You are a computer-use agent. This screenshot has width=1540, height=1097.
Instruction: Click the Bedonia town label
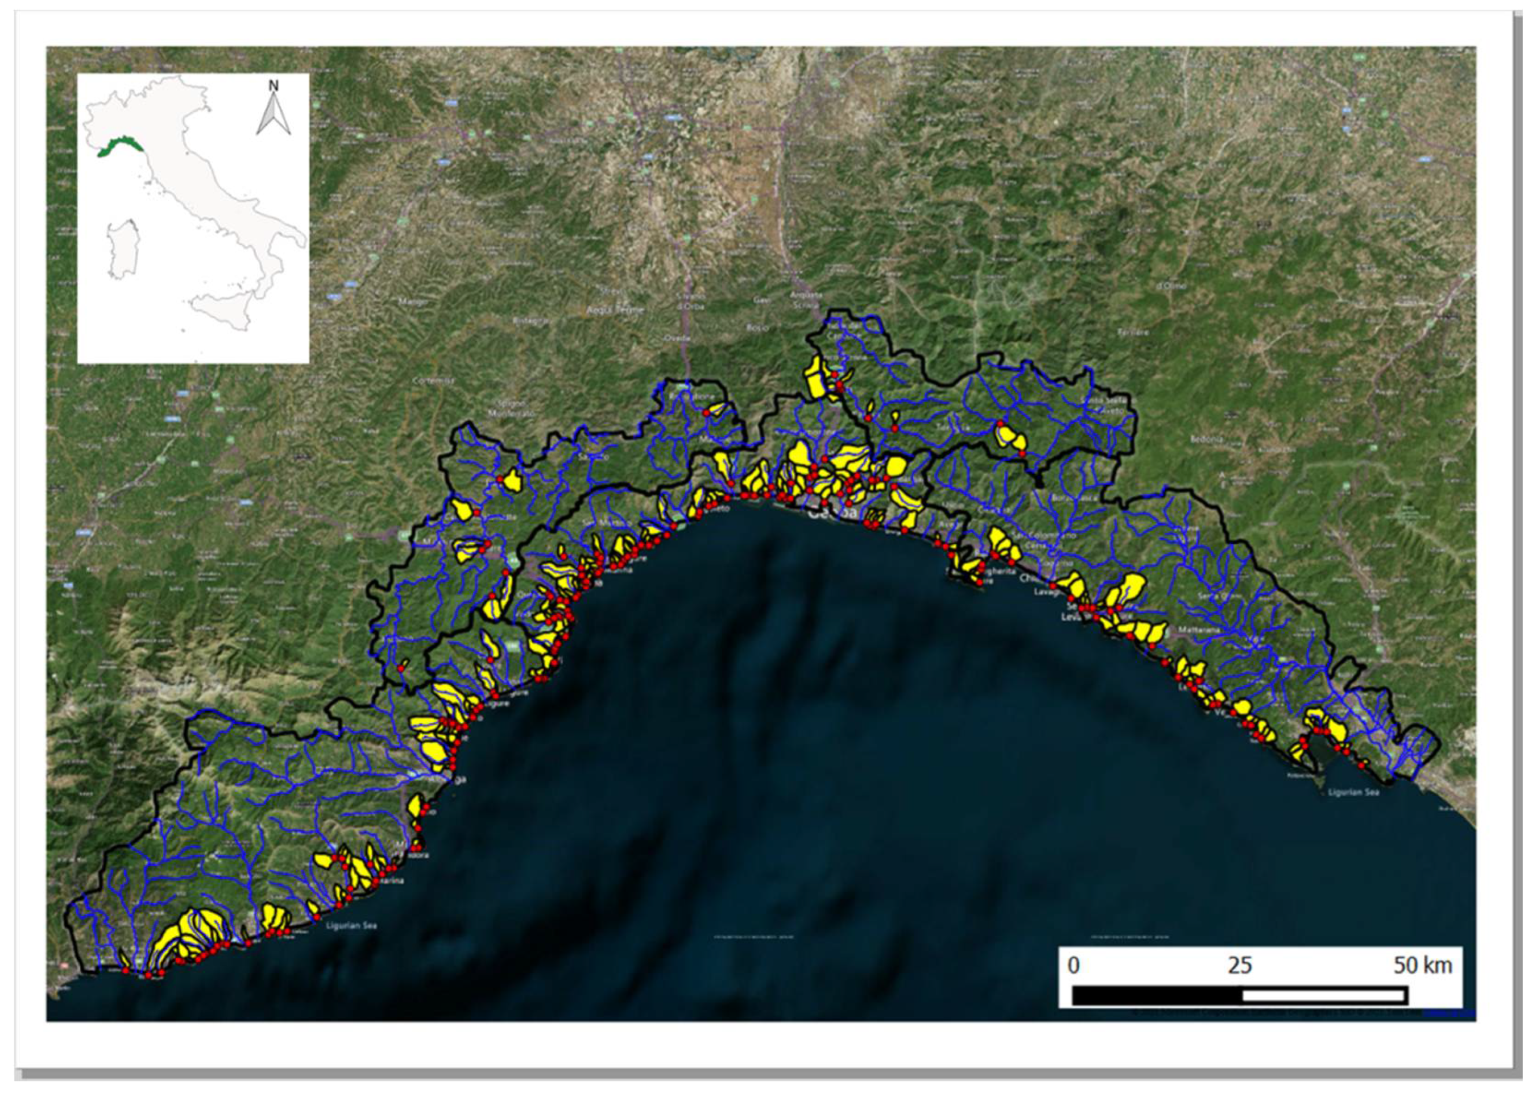(1206, 439)
